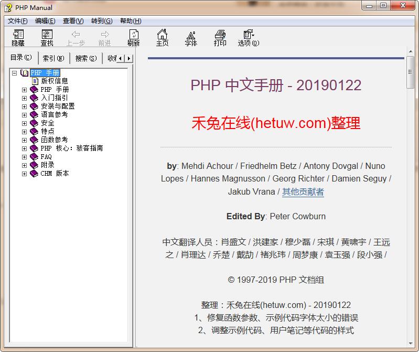419x352 pixels.
Task: Click the purple book icon for 安装与配置
Action: tap(34, 106)
